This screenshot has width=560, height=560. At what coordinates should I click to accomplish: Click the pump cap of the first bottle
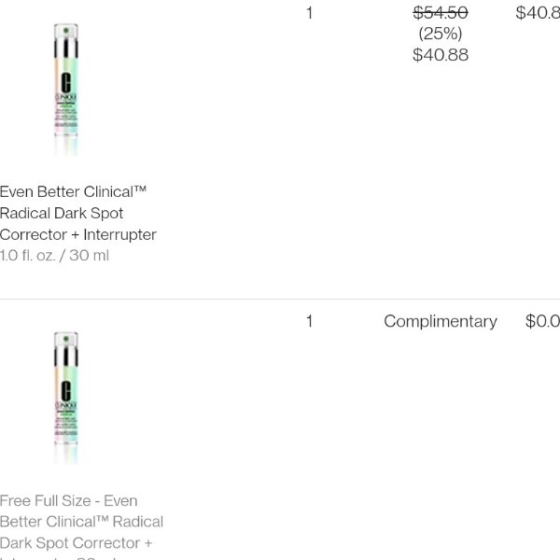(65, 31)
